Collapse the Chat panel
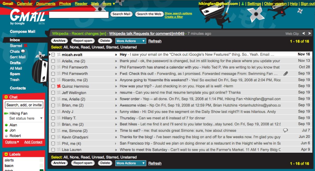 pos(6,97)
